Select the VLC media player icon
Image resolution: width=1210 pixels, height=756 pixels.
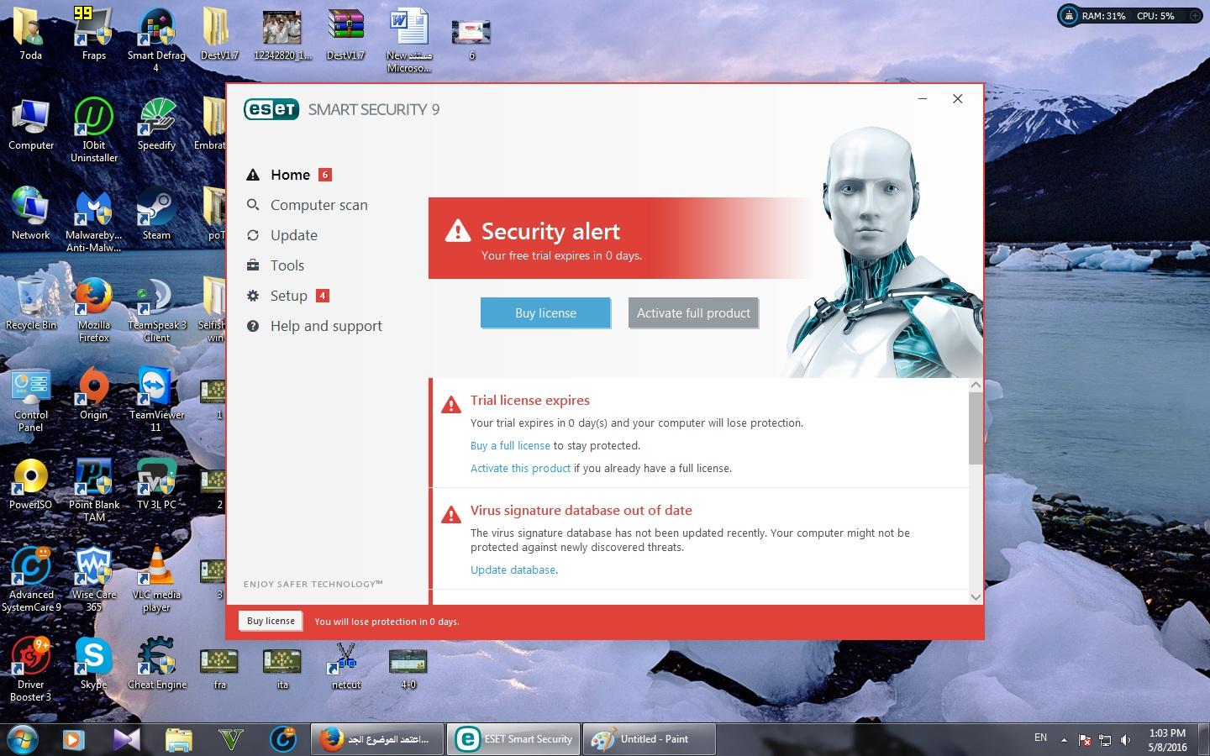click(156, 579)
